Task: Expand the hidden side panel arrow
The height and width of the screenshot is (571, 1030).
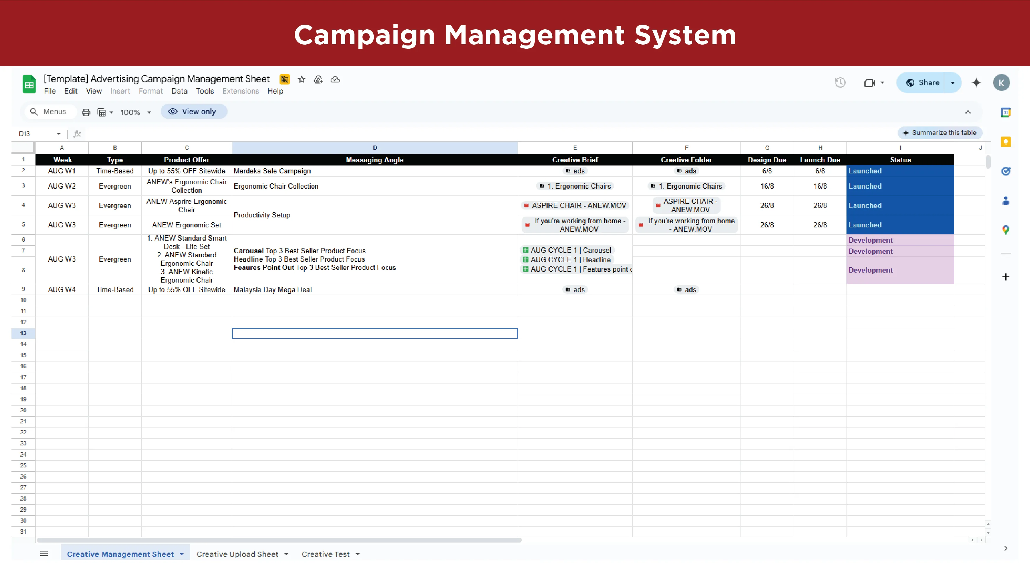Action: 1005,548
